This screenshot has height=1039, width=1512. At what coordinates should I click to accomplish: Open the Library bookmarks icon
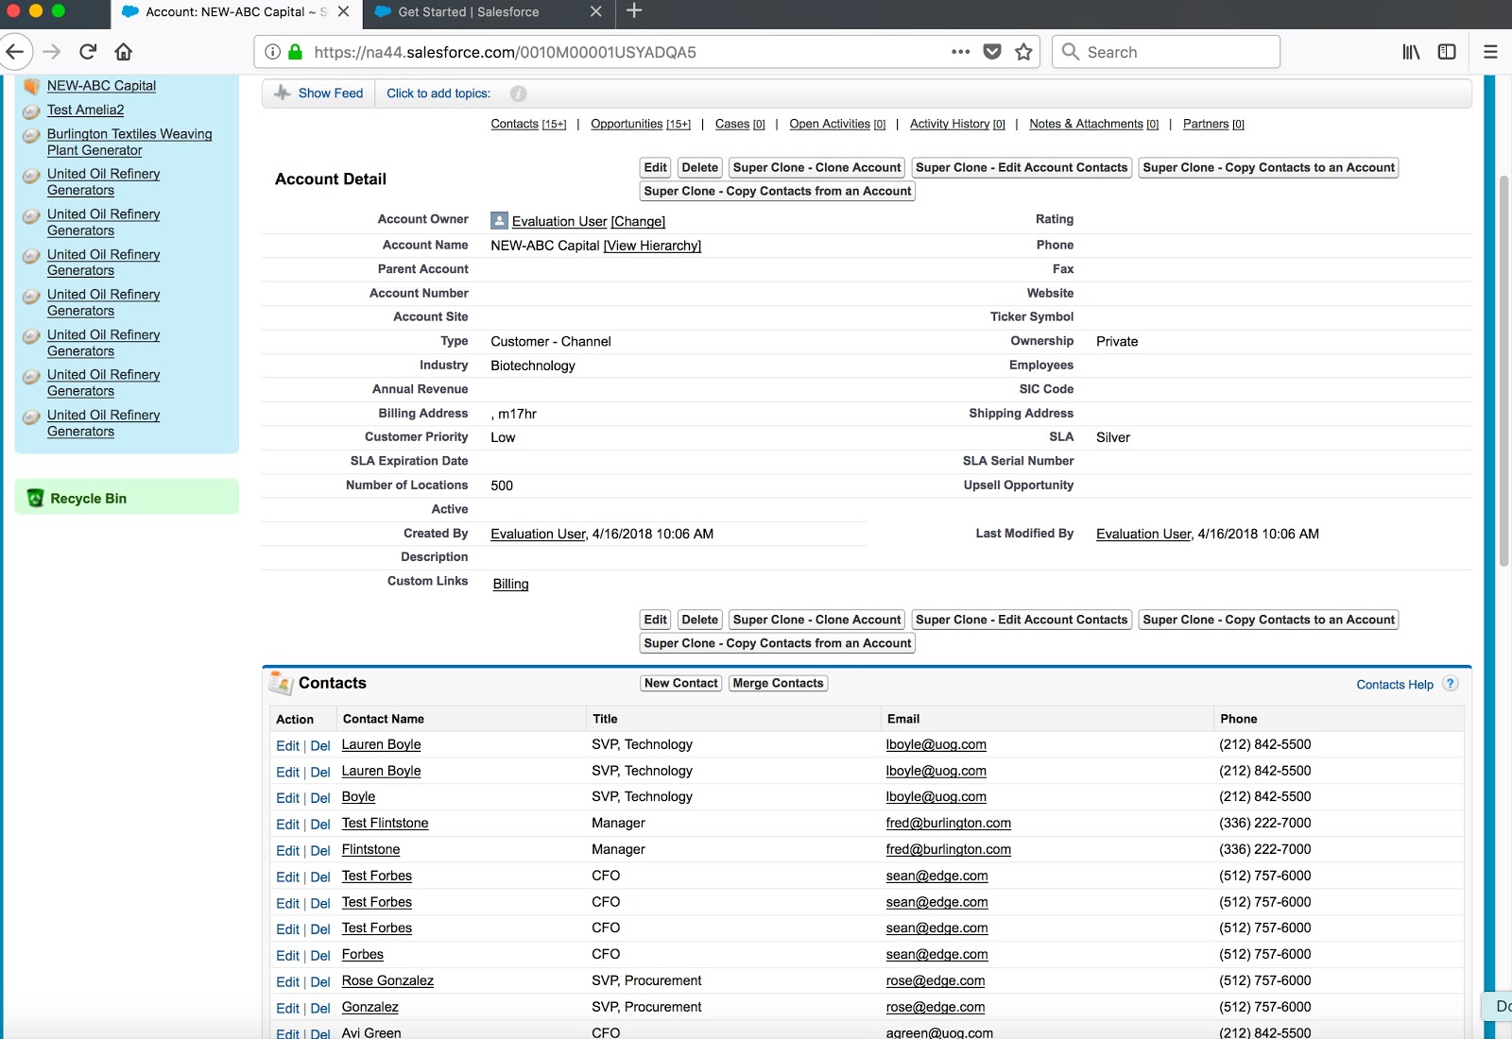[1411, 52]
